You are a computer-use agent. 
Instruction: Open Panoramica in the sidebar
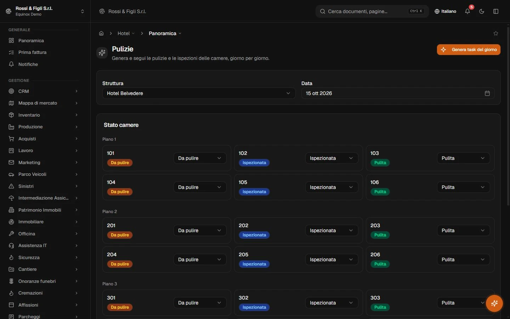[43, 40]
